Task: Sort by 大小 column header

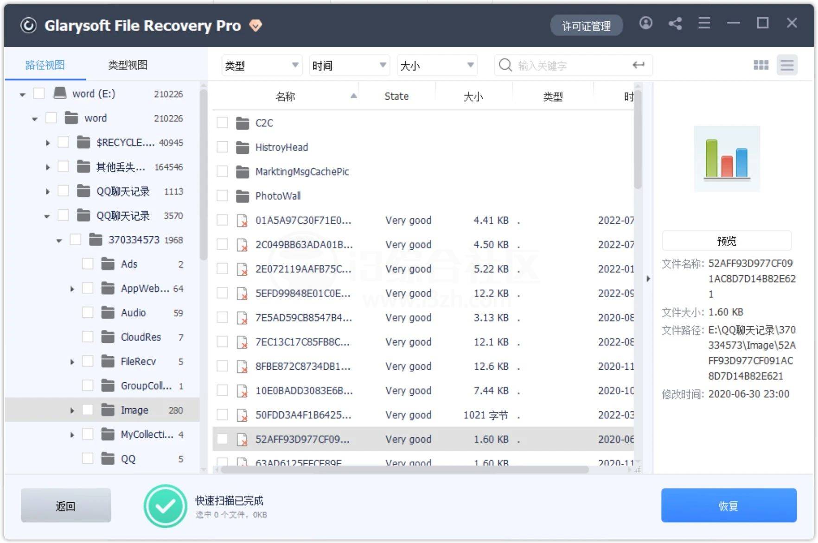Action: (473, 96)
